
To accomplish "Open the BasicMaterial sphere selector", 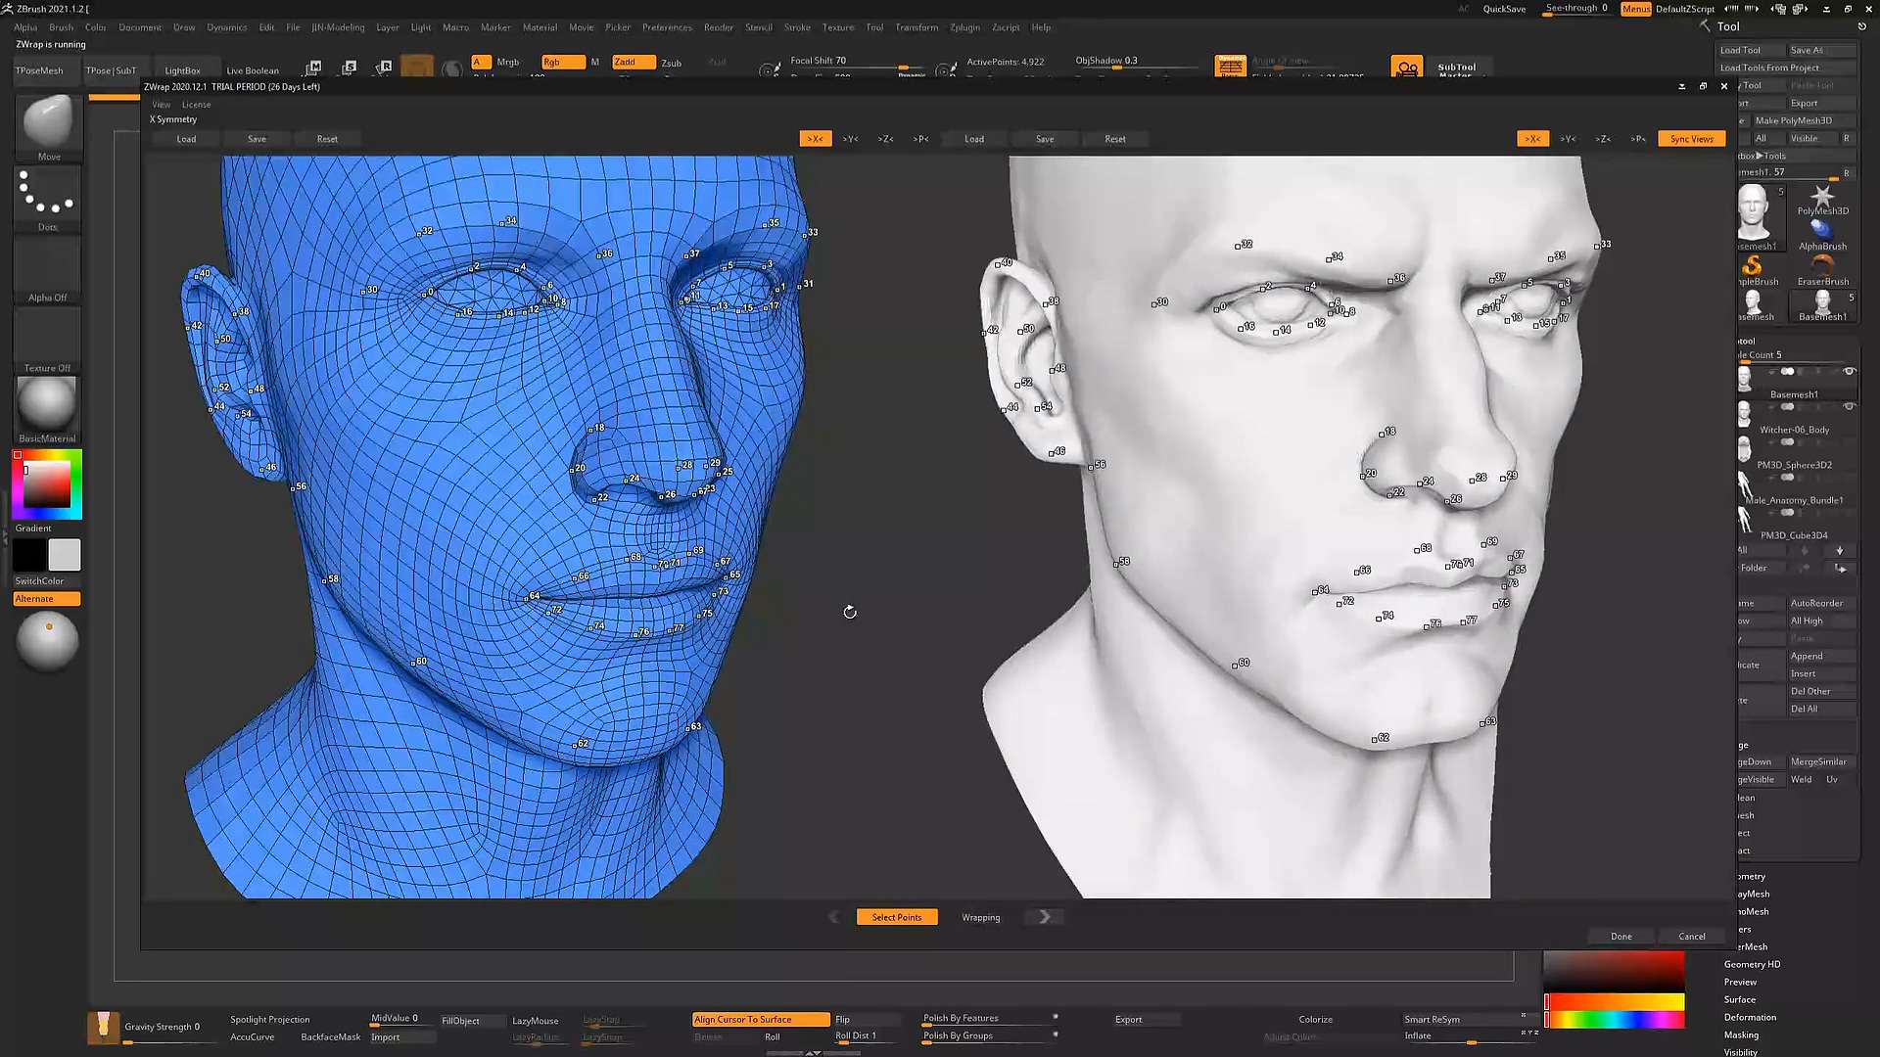I will [x=47, y=404].
